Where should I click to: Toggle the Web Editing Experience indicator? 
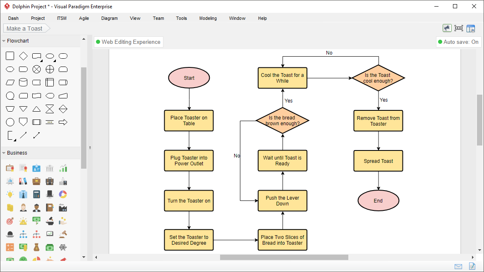(x=128, y=42)
